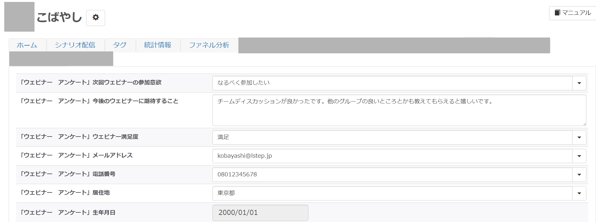Screen dimensions: 596x222
Task: Open the タグ tab
Action: click(x=120, y=45)
